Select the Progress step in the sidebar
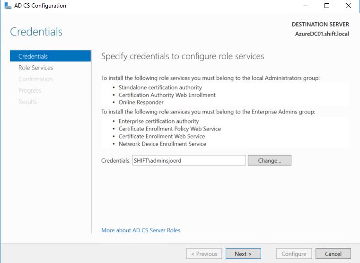This screenshot has height=263, width=360. (30, 90)
